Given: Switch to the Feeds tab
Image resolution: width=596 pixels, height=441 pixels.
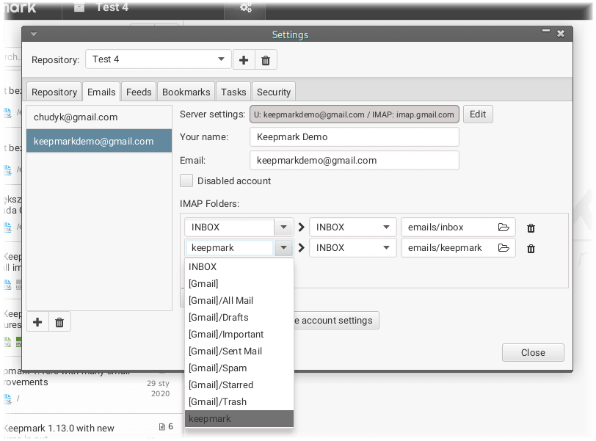Looking at the screenshot, I should [139, 92].
